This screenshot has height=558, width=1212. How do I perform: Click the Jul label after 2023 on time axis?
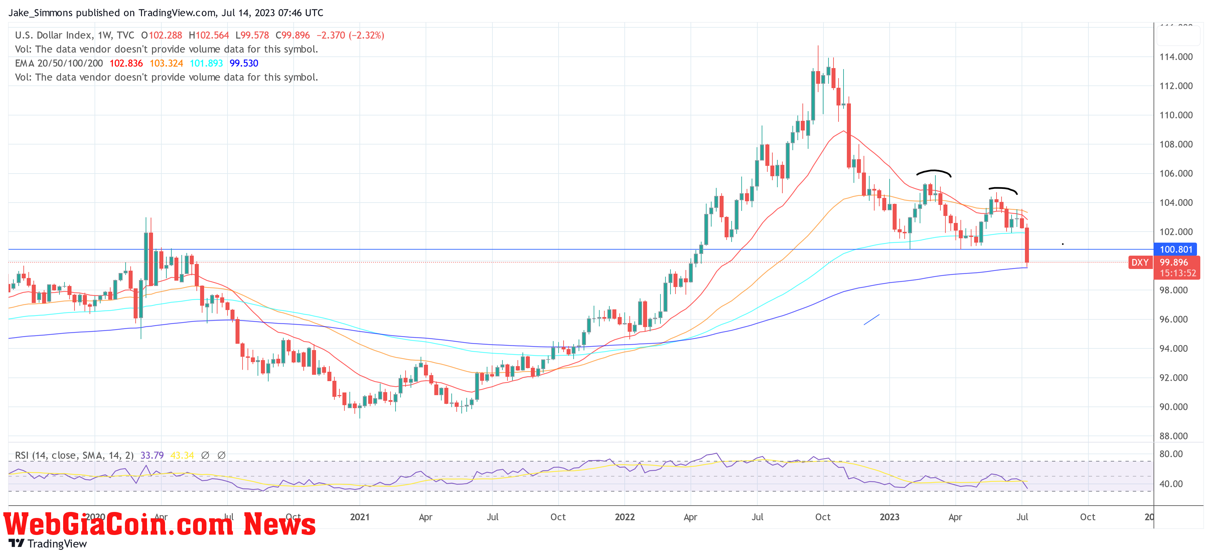click(x=1022, y=517)
